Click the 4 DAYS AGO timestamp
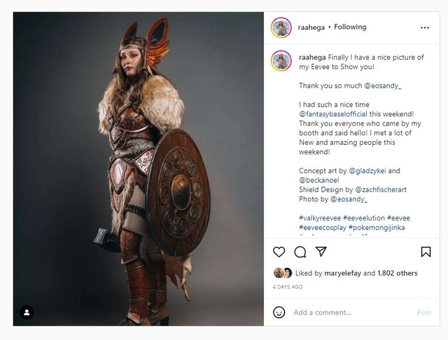This screenshot has width=448, height=340. pos(288,287)
